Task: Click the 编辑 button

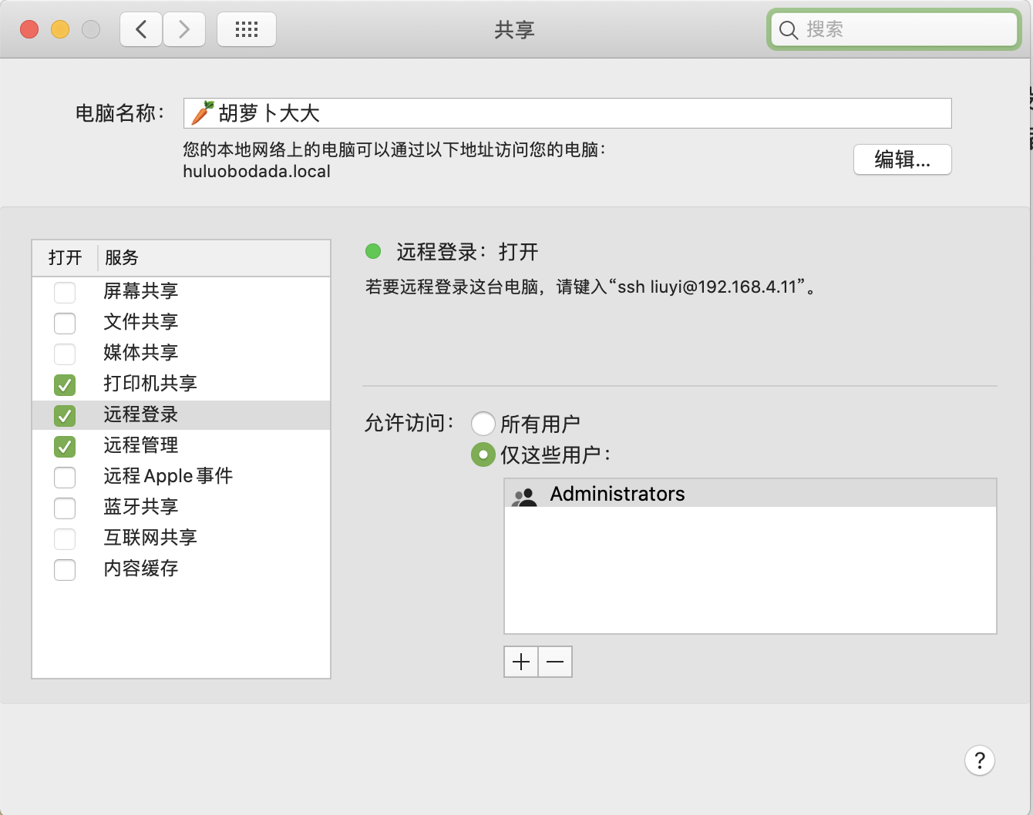Action: (x=902, y=159)
